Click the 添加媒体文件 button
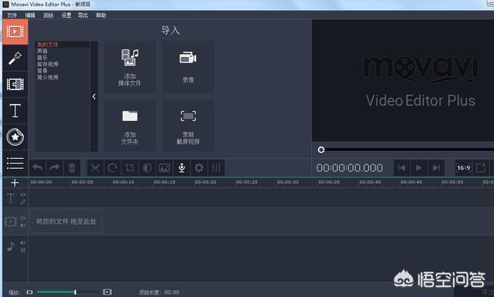Viewport: 494px width, 297px height. (130, 67)
